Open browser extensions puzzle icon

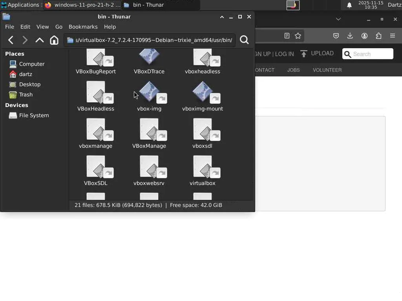point(378,36)
